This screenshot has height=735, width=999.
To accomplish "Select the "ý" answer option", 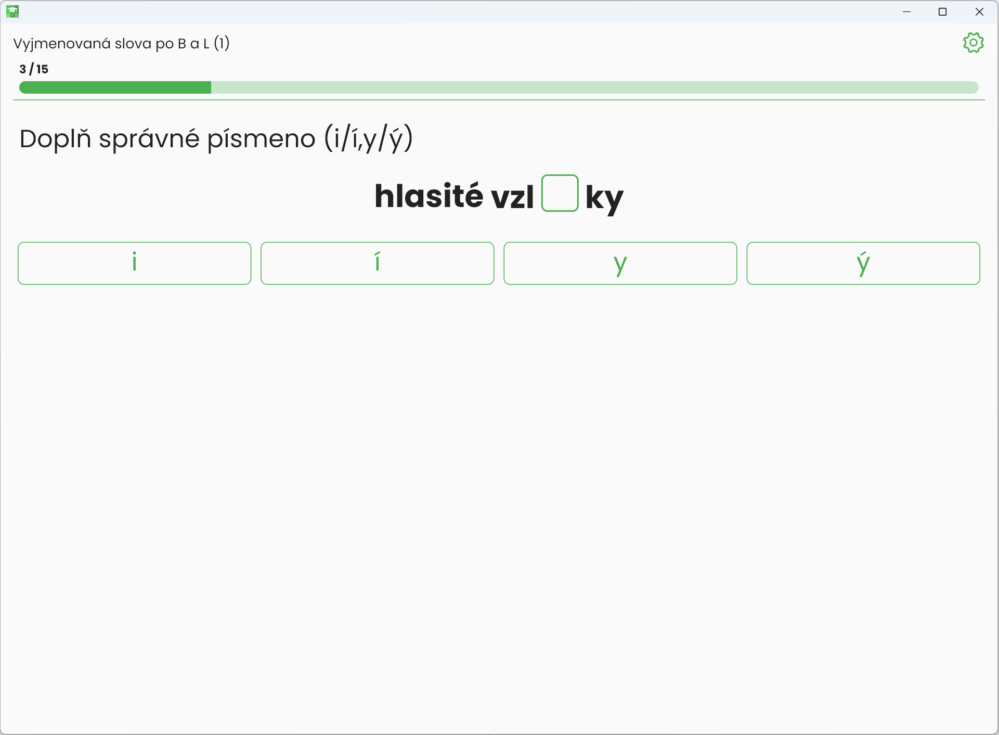I will point(863,263).
